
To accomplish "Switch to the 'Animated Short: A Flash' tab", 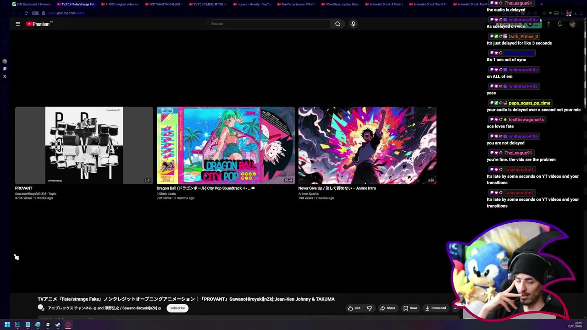I will [x=384, y=4].
